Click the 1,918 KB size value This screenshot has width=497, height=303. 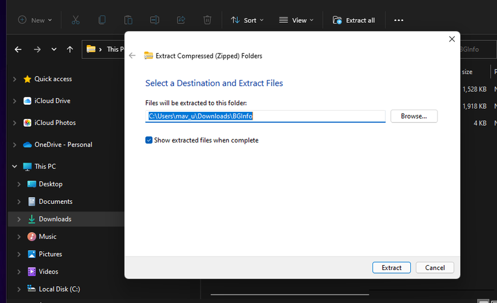(x=474, y=106)
